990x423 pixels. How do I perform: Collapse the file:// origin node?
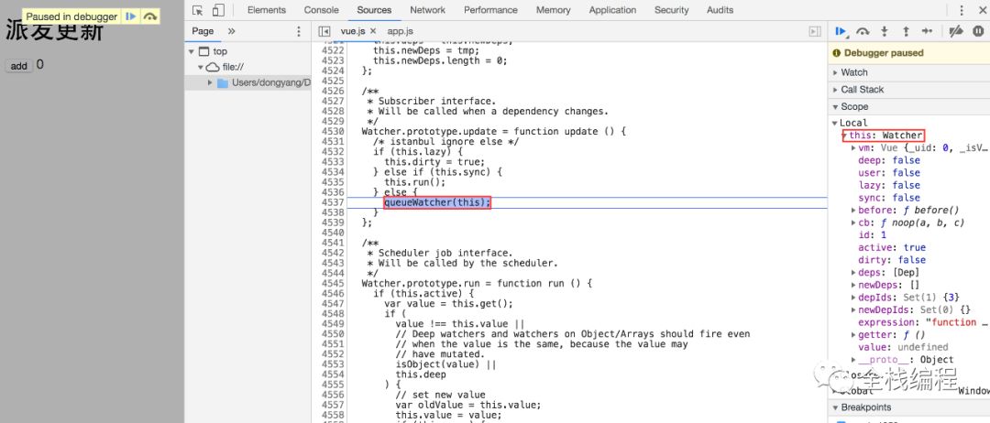(200, 67)
